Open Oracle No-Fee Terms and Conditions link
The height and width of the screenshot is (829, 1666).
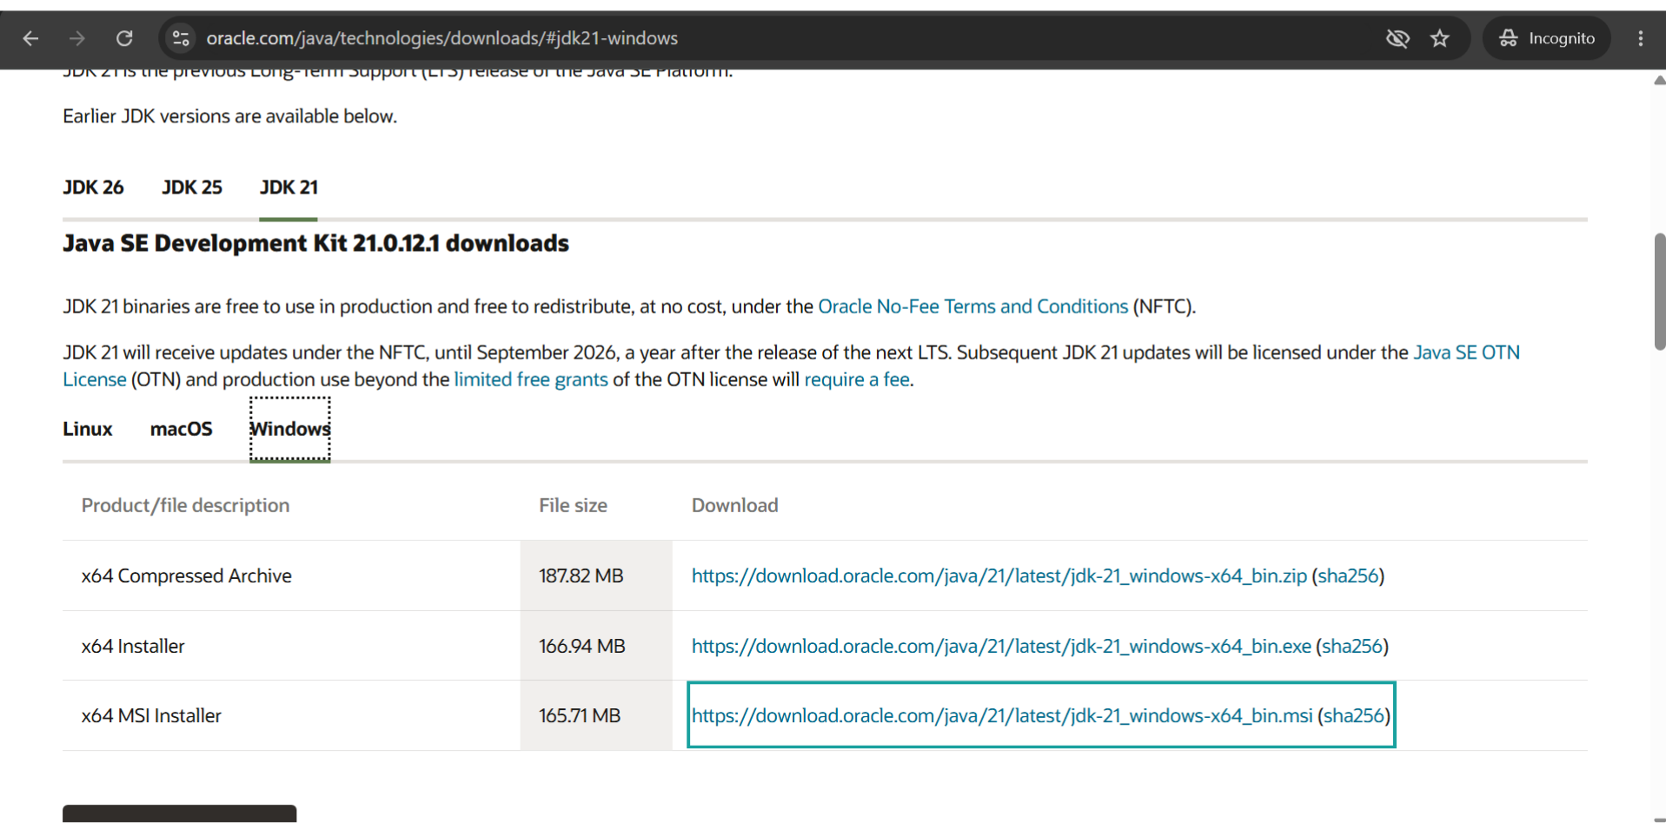[972, 306]
